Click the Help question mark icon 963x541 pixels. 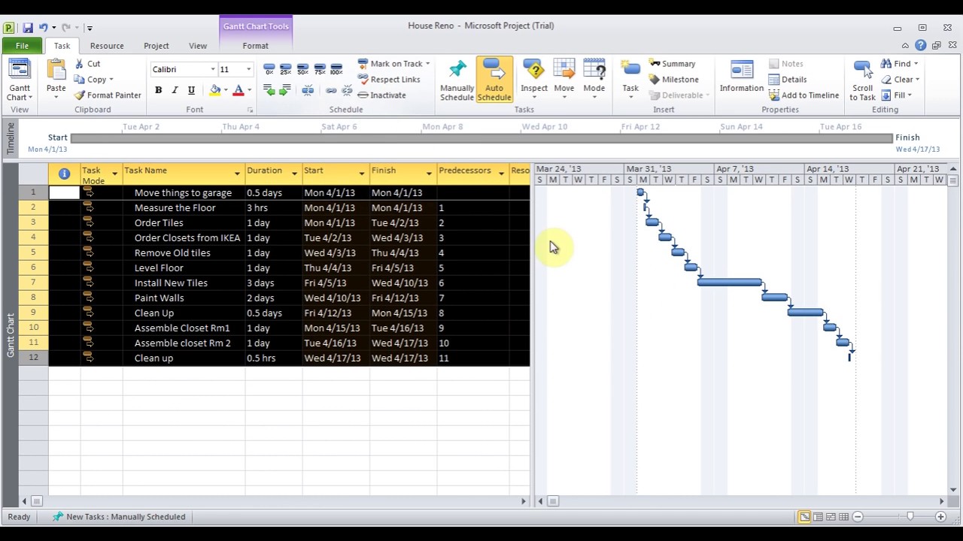click(x=920, y=46)
